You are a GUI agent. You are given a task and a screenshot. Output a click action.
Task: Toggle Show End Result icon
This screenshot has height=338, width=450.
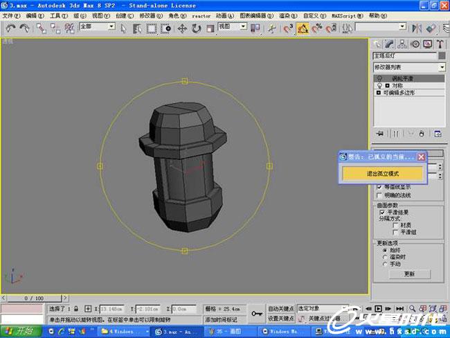(396, 134)
